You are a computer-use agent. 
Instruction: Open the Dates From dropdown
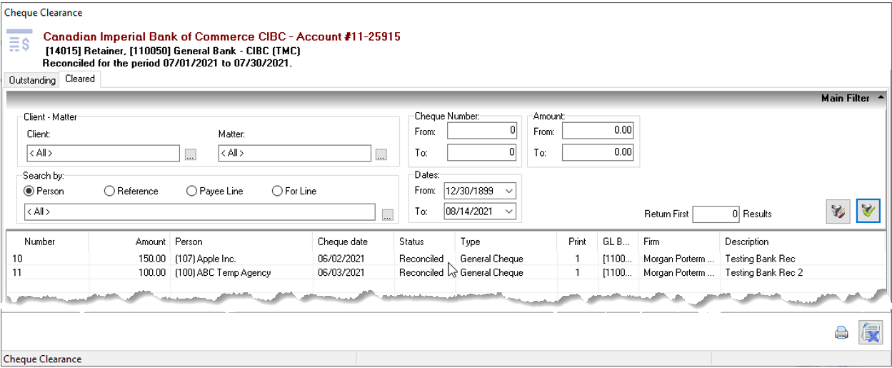[508, 191]
